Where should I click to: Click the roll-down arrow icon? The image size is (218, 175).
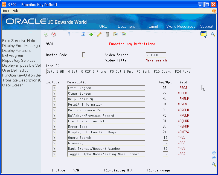tap(214, 158)
